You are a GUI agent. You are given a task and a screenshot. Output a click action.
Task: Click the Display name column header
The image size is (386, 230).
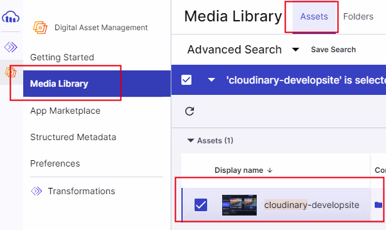239,170
